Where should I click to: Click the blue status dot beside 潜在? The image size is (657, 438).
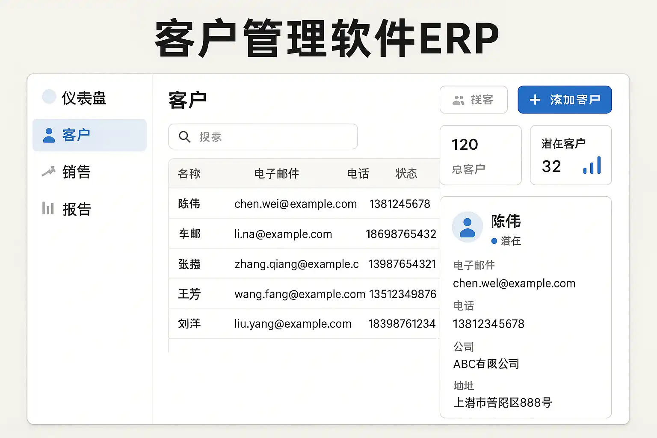pos(494,241)
